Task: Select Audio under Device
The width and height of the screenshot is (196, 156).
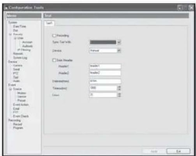Action: (16, 81)
